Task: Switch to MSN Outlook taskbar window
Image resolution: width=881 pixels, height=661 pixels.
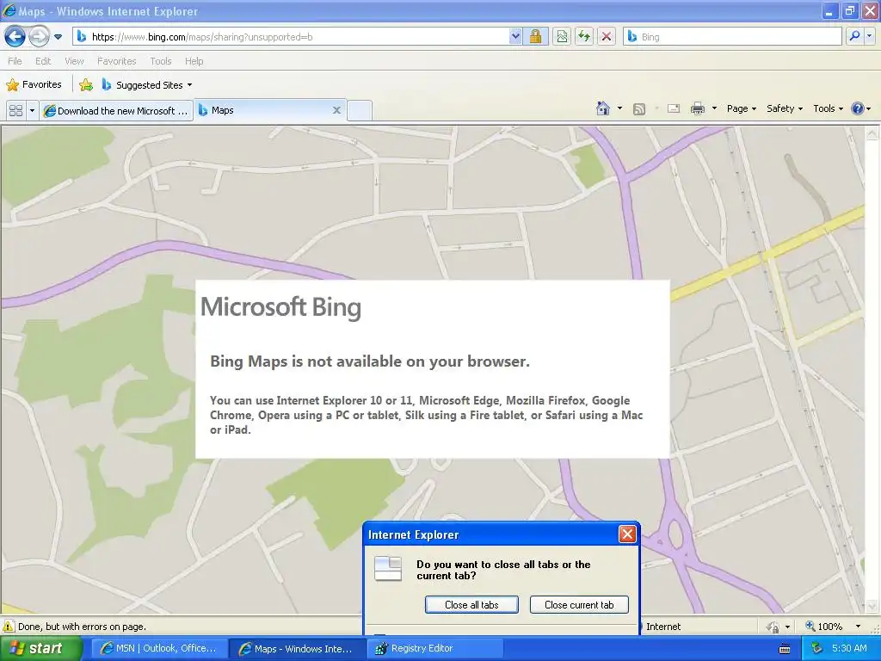Action: pyautogui.click(x=157, y=648)
